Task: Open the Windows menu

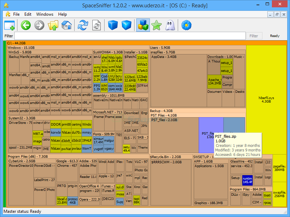Action: coord(44,14)
